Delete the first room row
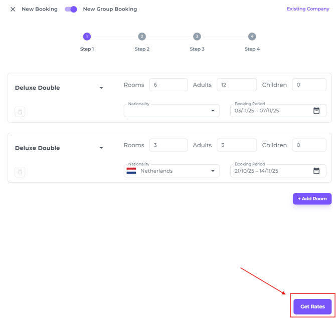 pyautogui.click(x=20, y=112)
